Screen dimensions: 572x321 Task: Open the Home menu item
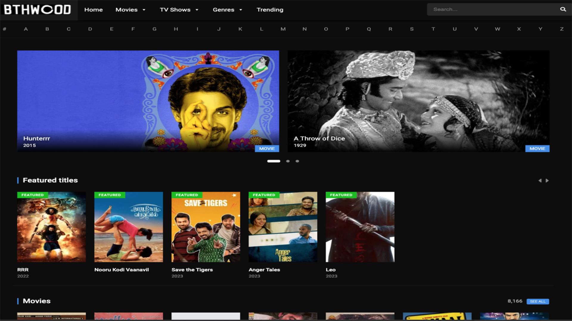93,10
